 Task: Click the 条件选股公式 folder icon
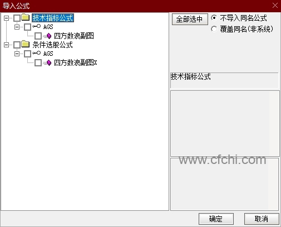pyautogui.click(x=25, y=44)
